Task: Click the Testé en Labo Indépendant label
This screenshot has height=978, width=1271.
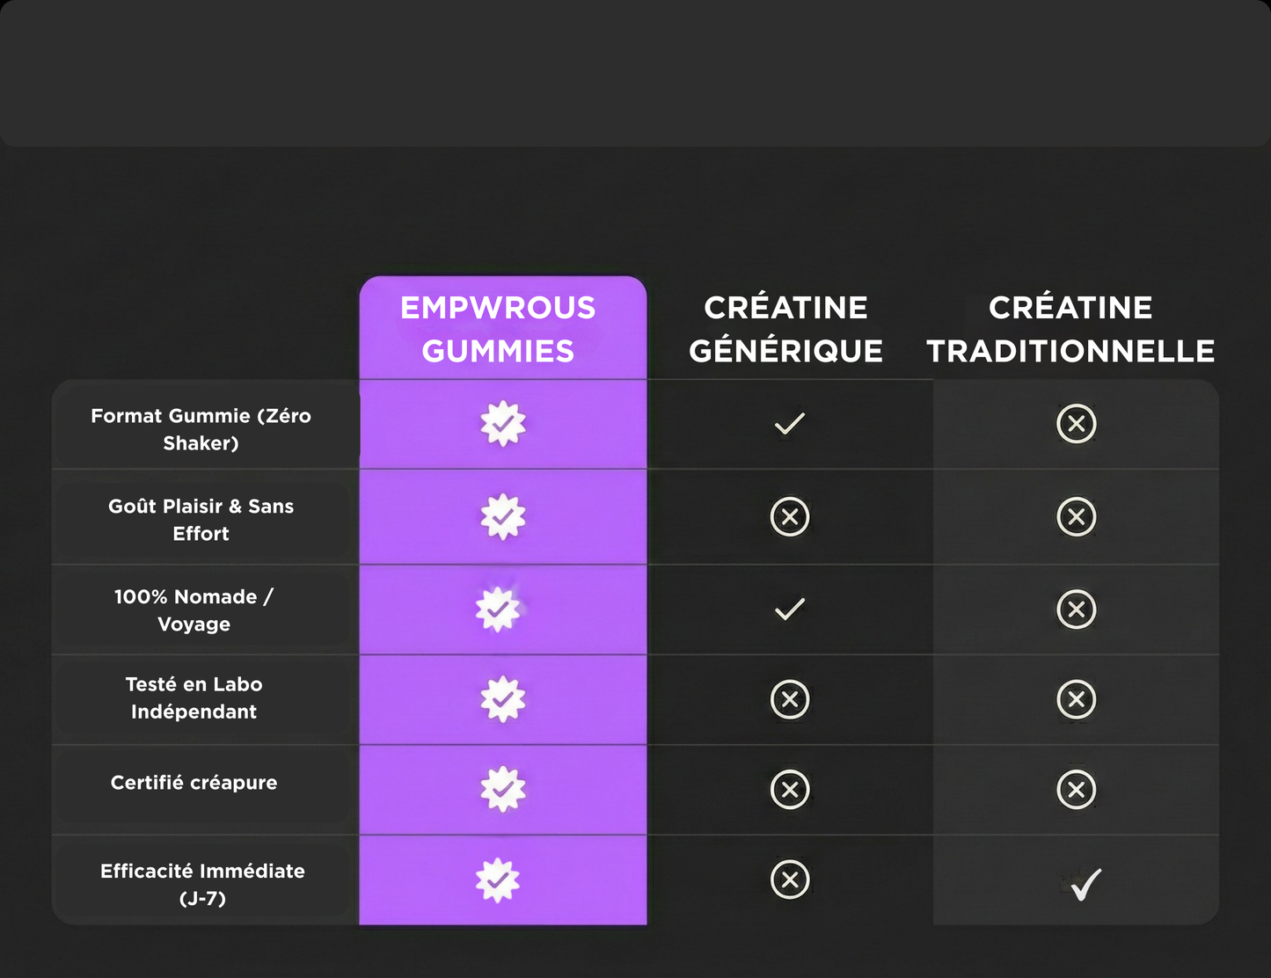Action: click(194, 697)
